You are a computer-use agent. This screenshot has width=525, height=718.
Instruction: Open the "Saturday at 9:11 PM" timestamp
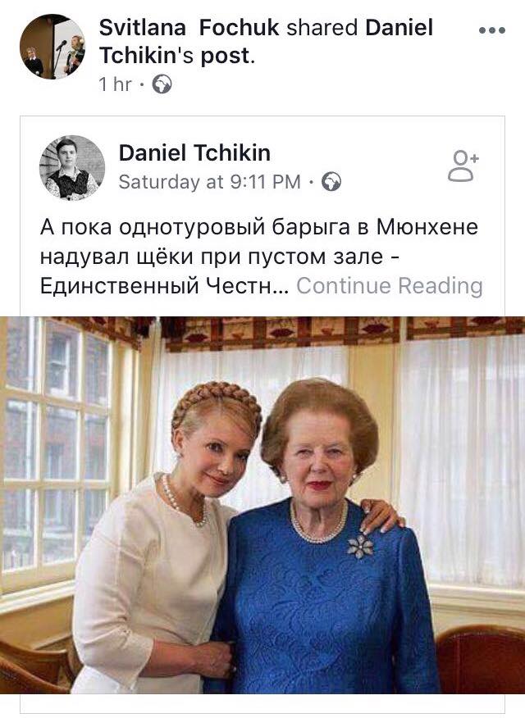tap(210, 182)
